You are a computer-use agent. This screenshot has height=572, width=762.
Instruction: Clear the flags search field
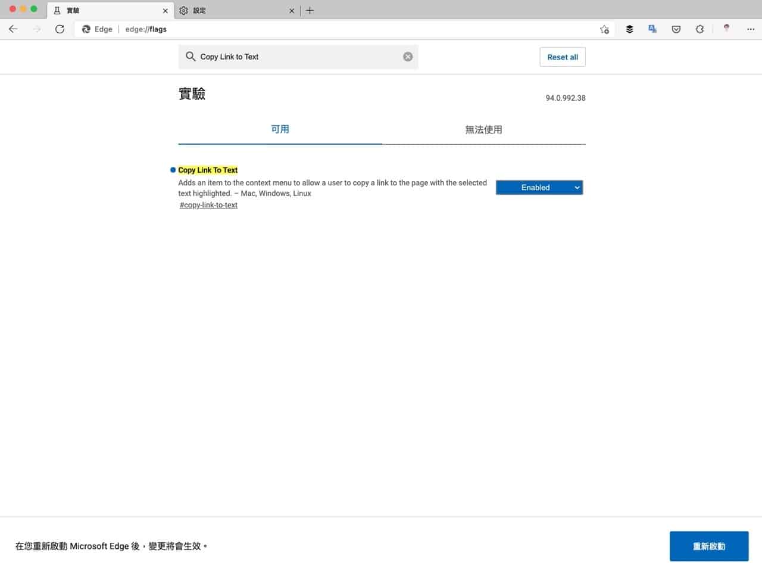coord(408,57)
